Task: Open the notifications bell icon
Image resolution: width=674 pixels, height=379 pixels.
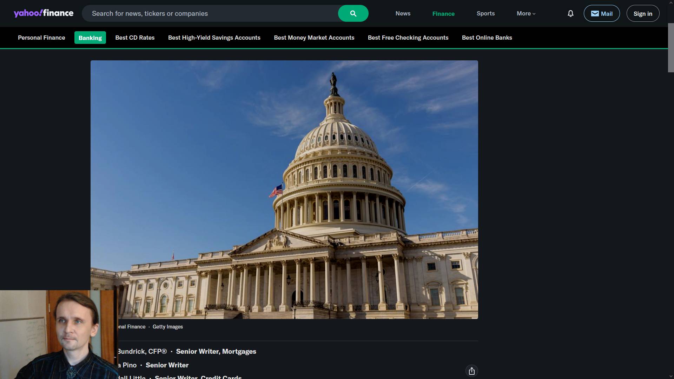Action: click(570, 13)
